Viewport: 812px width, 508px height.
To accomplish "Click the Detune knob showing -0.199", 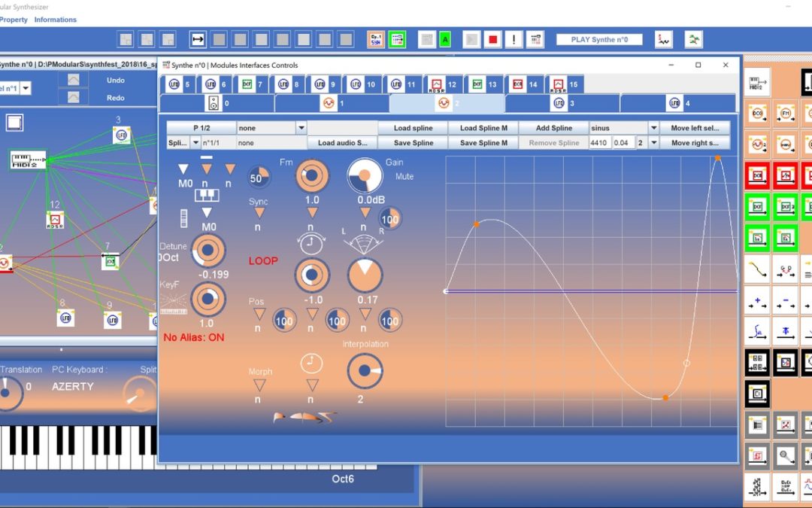I will [208, 251].
